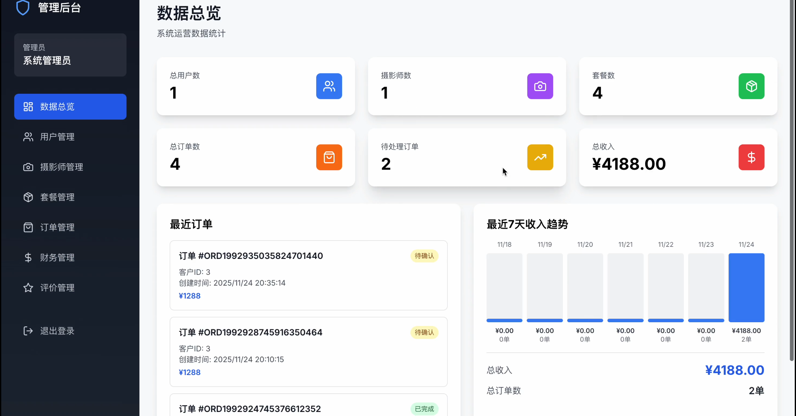Open 财务管理 from the sidebar
Viewport: 796px width, 416px height.
(58, 257)
